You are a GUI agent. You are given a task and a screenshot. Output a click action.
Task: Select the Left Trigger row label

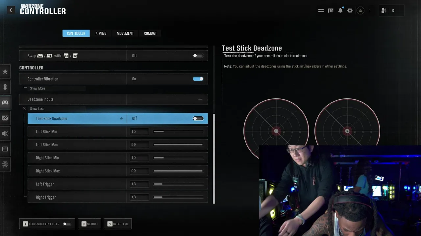45,184
